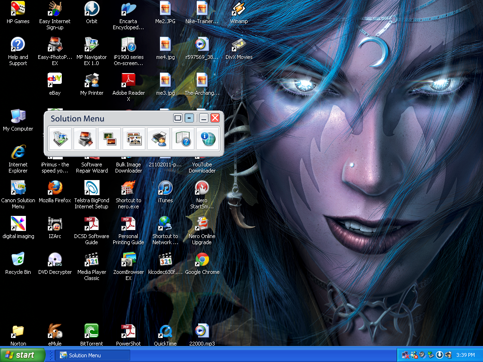The image size is (483, 362).
Task: Open digital imaging desktop shortcut
Action: pos(18,228)
